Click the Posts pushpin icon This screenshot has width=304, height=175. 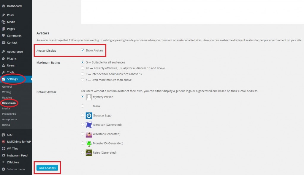coord(3,15)
